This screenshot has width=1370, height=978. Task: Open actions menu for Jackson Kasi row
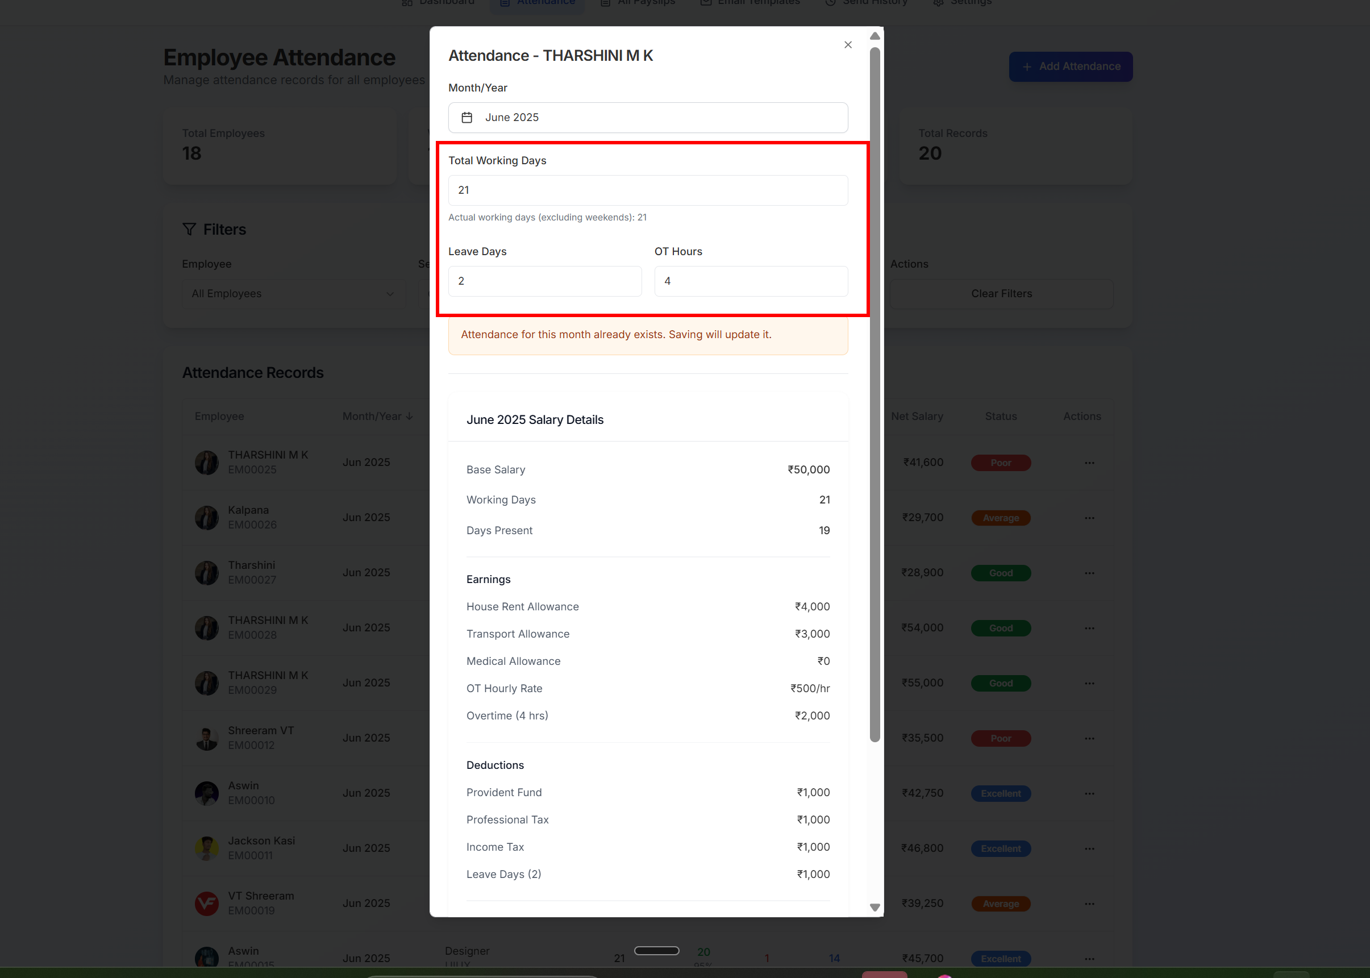click(1089, 848)
